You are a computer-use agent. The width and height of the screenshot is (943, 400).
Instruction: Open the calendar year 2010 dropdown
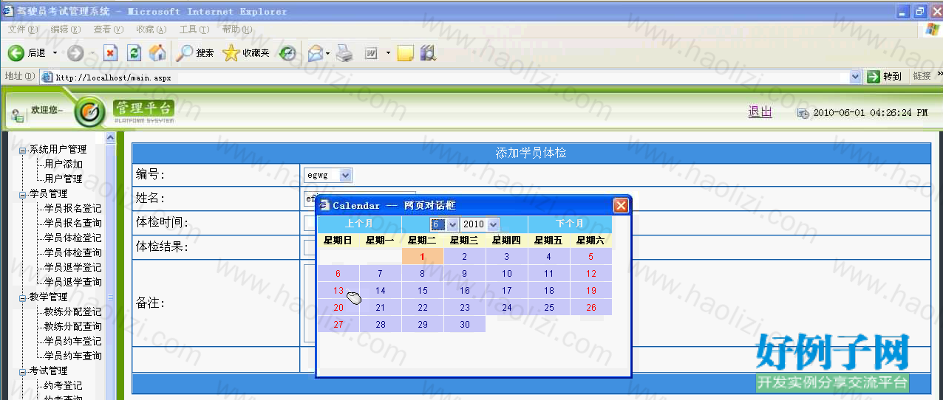click(480, 224)
